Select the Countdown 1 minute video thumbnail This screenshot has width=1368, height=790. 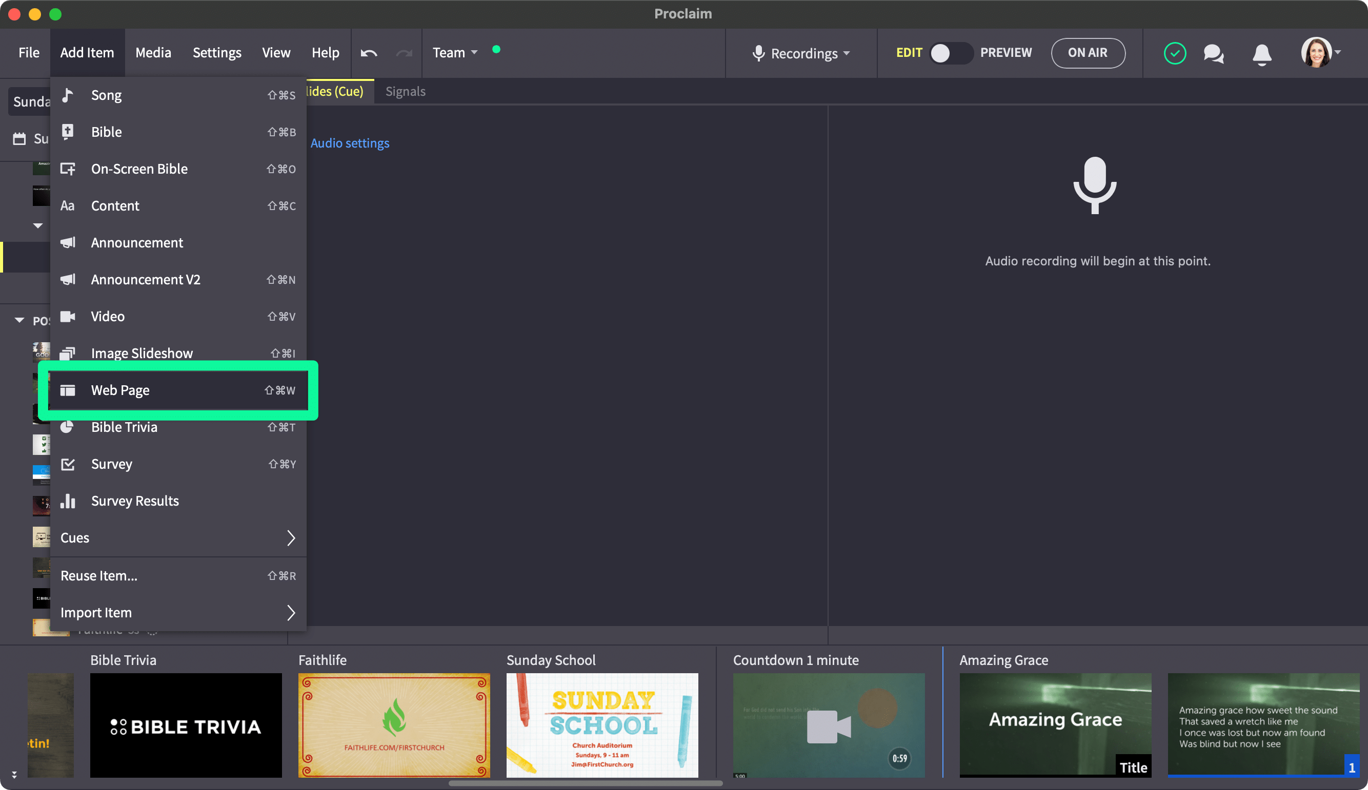coord(829,724)
